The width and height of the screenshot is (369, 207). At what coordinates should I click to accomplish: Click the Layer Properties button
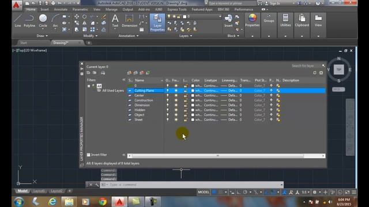pos(157,22)
